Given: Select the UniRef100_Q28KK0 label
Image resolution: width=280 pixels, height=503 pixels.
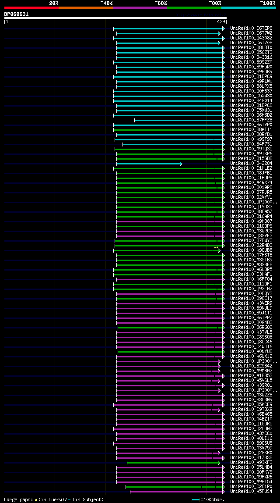Looking at the screenshot, I should [251, 453].
